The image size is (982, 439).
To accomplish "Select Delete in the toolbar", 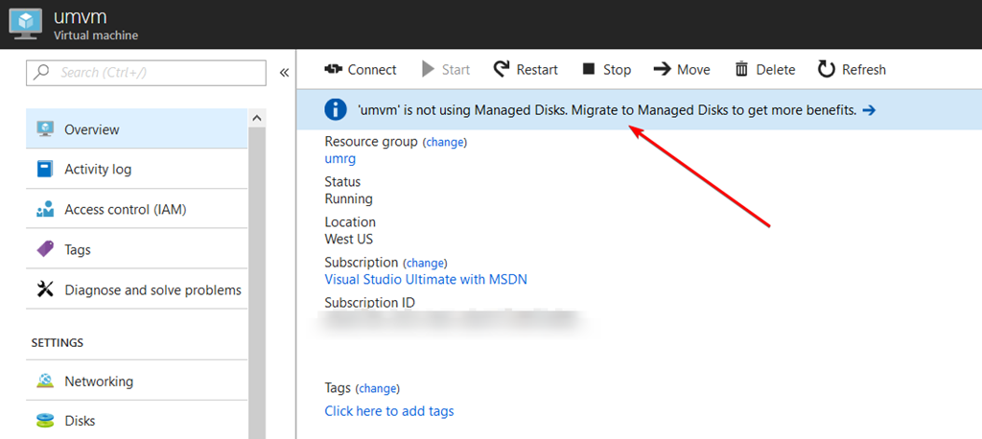I will pos(775,70).
